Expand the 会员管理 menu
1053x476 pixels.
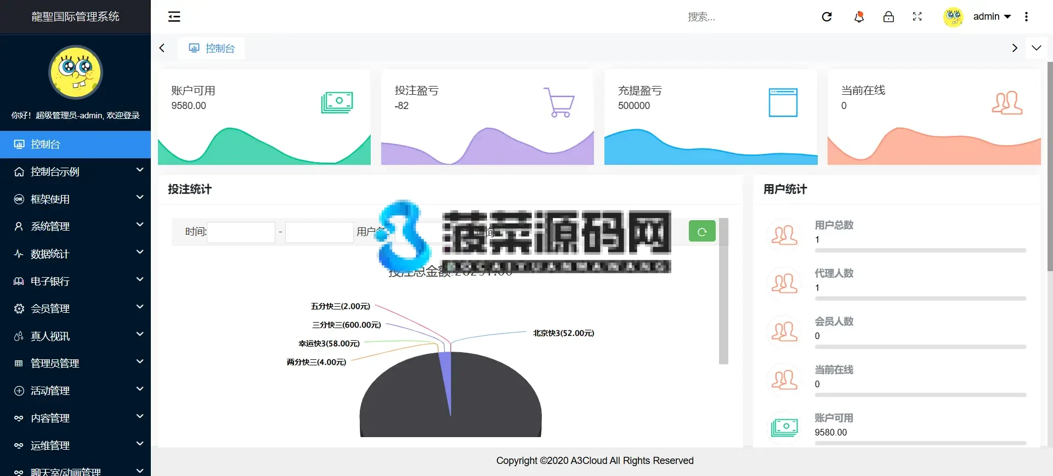point(75,308)
